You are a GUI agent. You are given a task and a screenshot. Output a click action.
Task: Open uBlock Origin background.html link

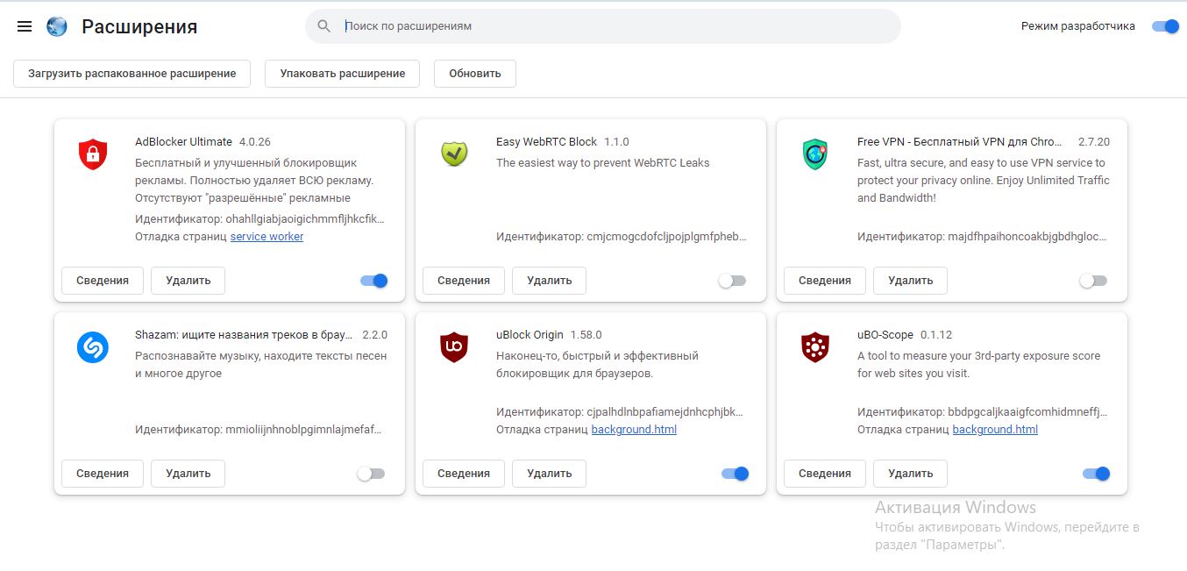[634, 430]
